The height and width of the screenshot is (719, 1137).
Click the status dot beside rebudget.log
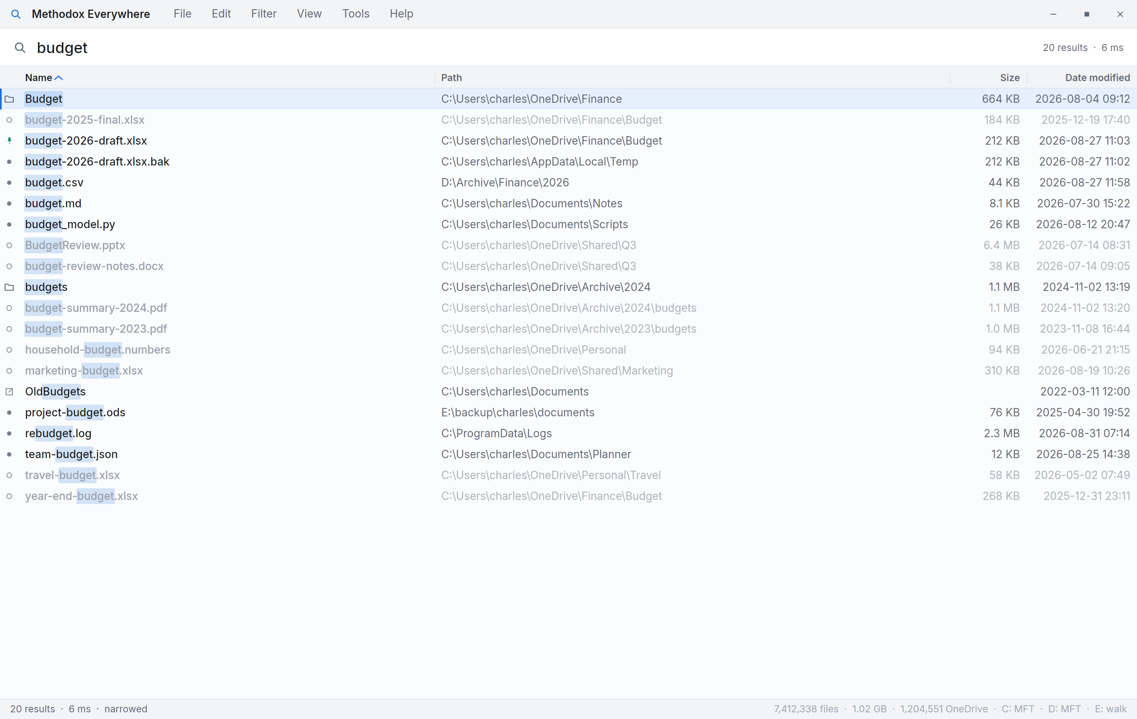click(x=10, y=433)
